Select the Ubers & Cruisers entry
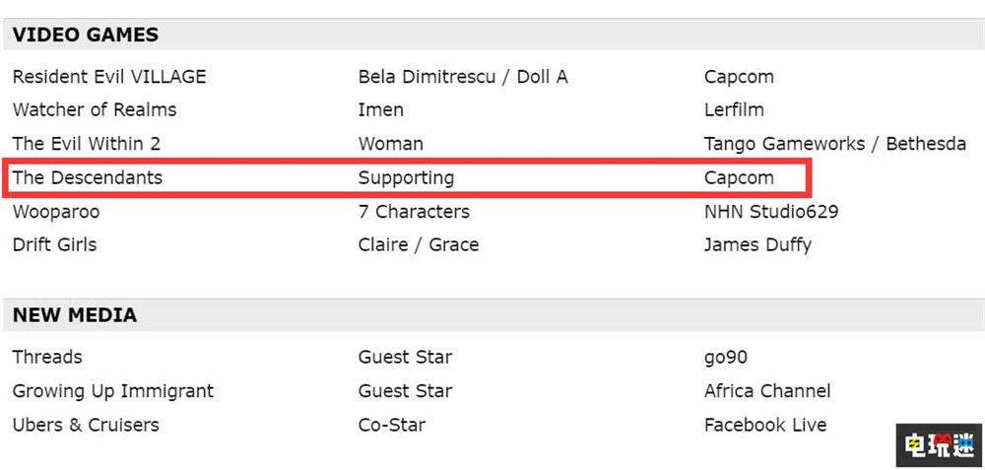This screenshot has height=470, width=985. [86, 425]
